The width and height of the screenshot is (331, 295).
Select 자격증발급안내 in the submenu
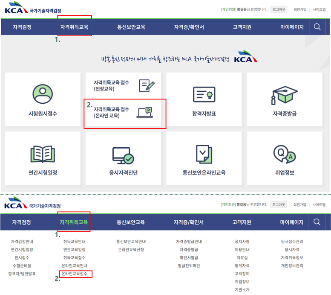[189, 242]
